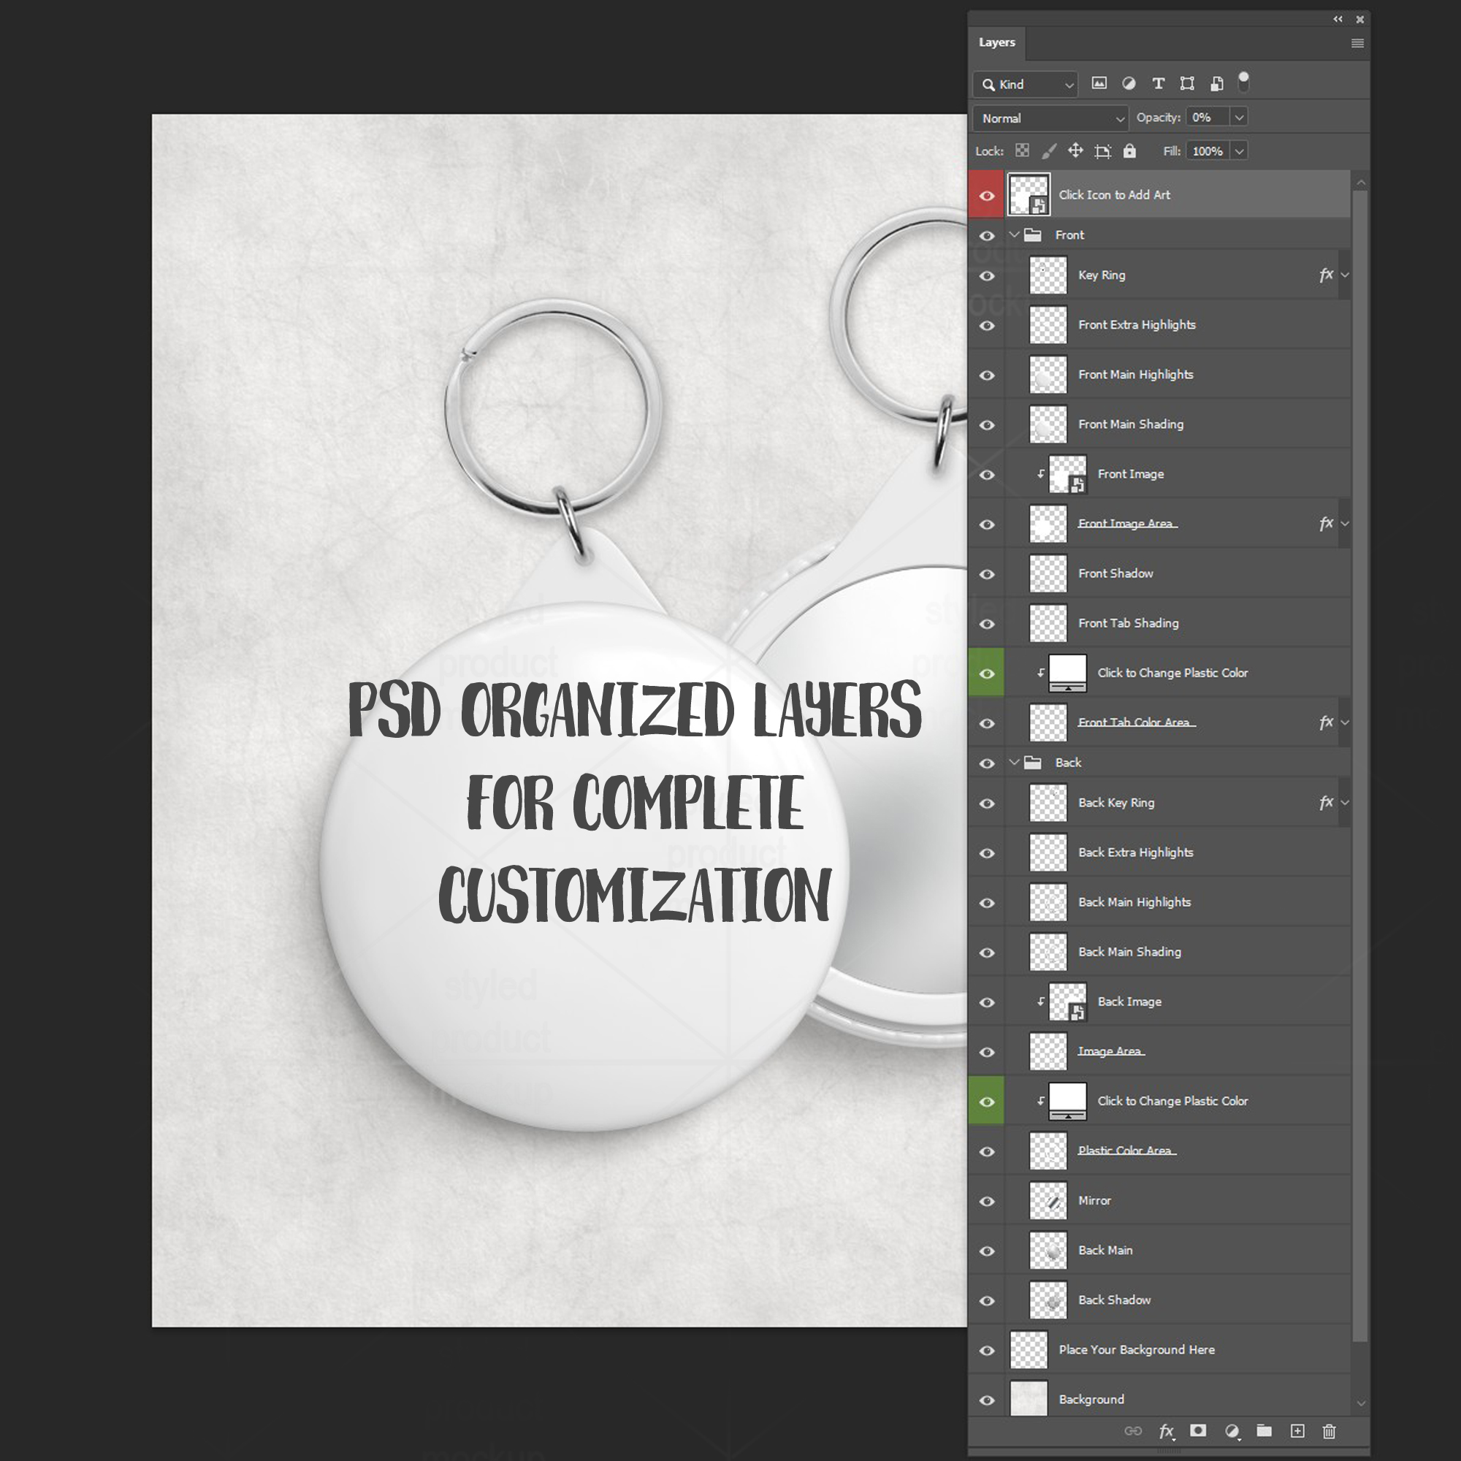Click the adjustment layer filter icon
This screenshot has width=1461, height=1461.
coord(1129,83)
